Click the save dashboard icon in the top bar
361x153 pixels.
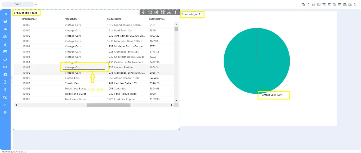coord(304,4)
